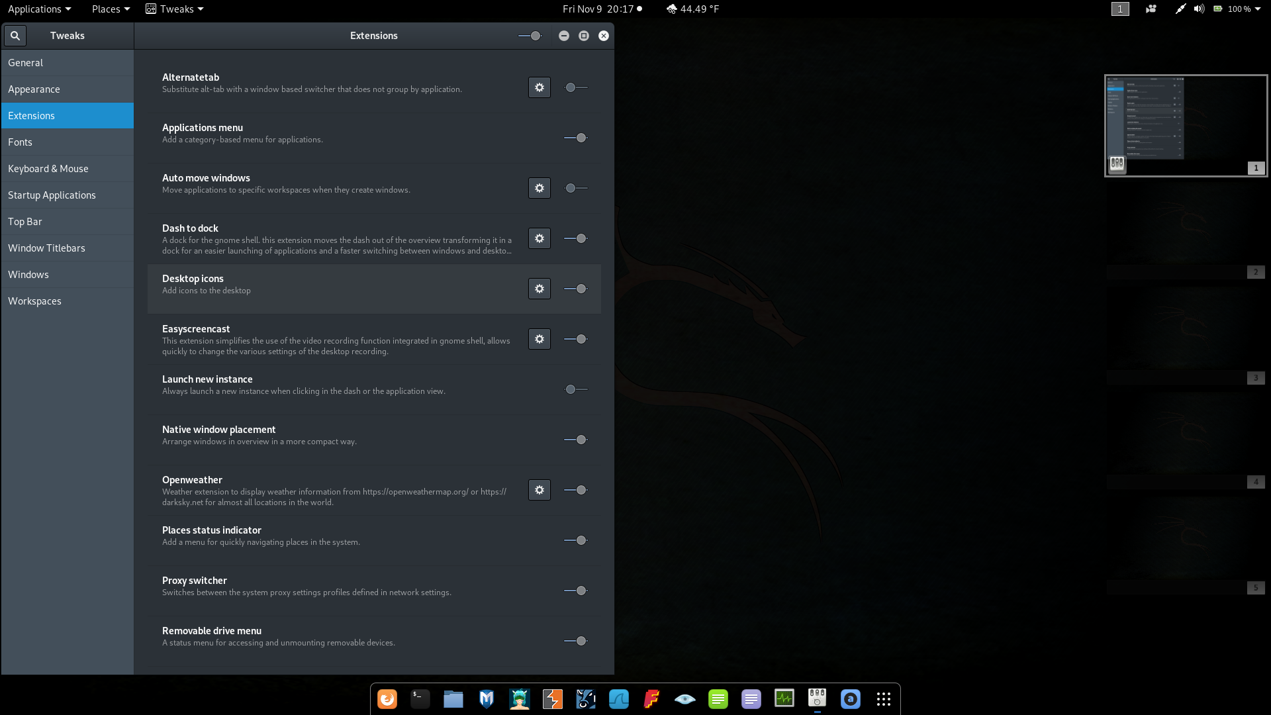Disable the Applications menu extension
The width and height of the screenshot is (1271, 715).
[x=575, y=138]
